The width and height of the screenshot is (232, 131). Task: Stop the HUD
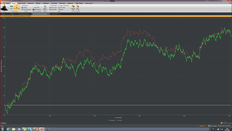(36, 7)
